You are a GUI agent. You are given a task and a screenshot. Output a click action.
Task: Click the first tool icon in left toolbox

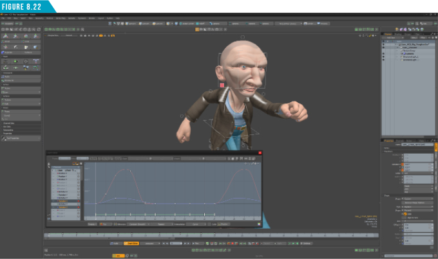click(5, 37)
